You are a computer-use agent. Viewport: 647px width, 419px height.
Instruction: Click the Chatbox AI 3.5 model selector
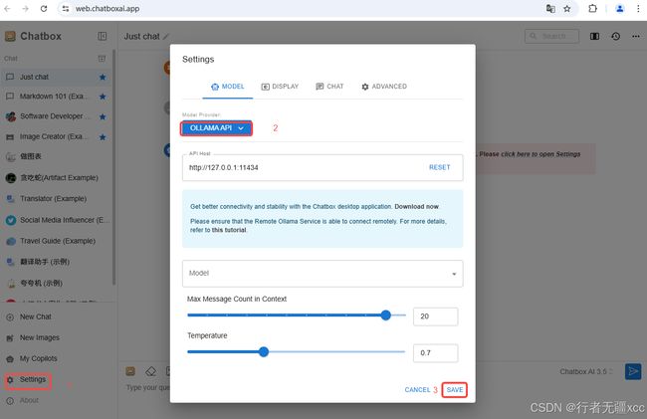coord(586,371)
